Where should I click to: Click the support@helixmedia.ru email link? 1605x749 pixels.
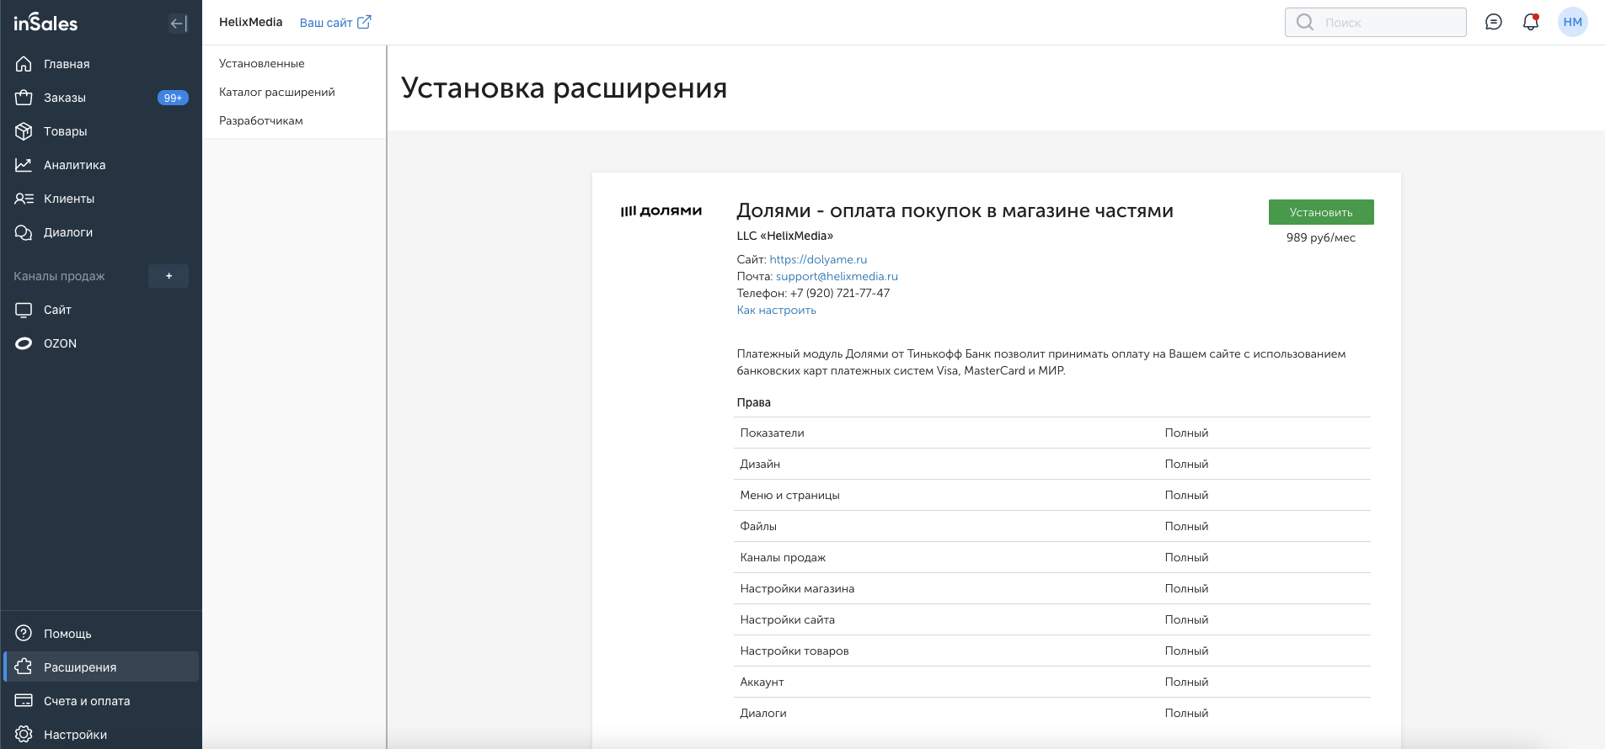coord(837,276)
